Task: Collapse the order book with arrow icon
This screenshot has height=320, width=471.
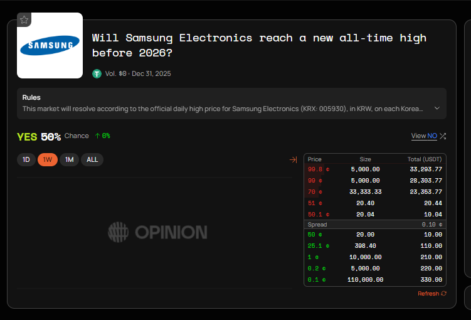Action: click(293, 159)
